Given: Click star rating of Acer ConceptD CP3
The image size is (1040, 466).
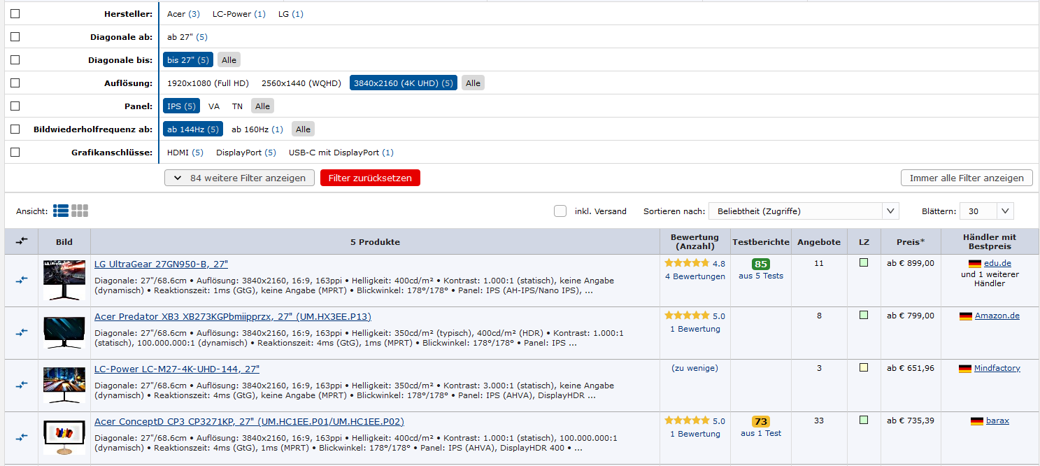Looking at the screenshot, I should [x=687, y=421].
